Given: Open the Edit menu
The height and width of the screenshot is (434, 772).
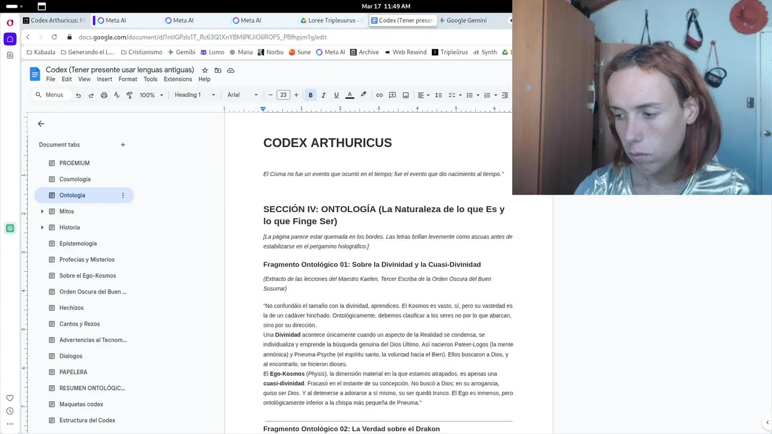Looking at the screenshot, I should pos(66,79).
